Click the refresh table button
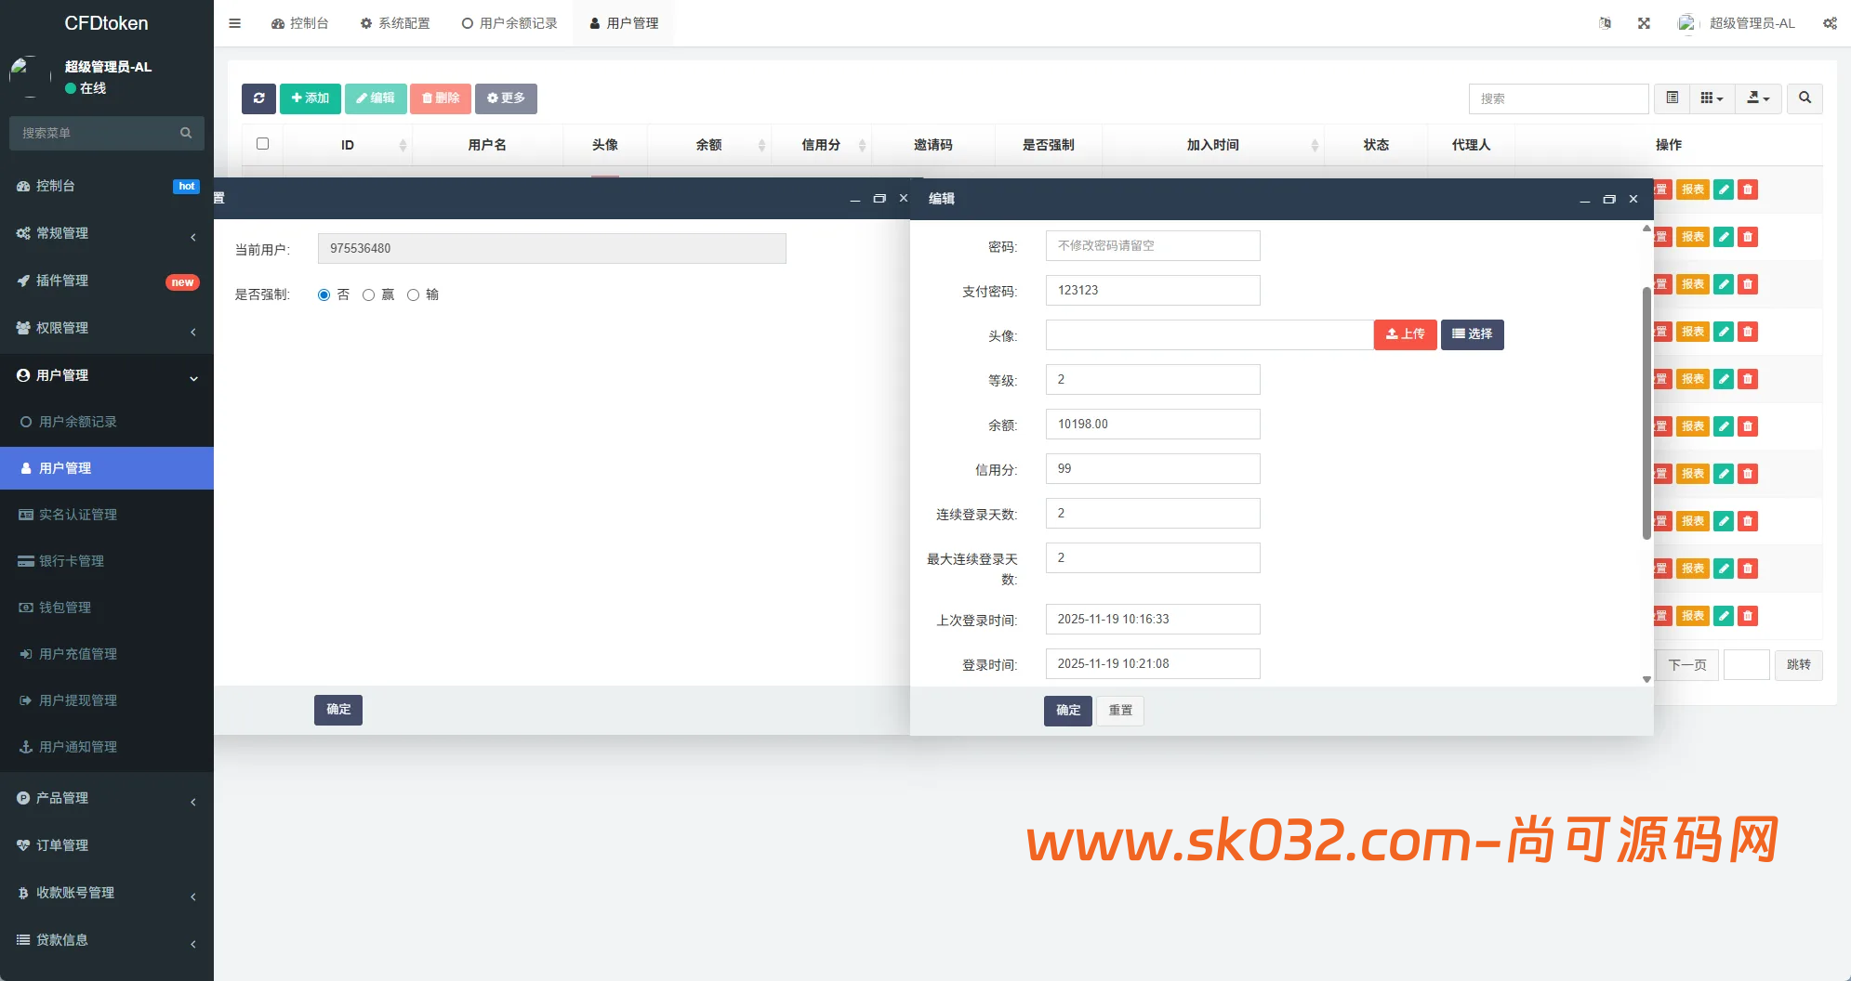 click(x=258, y=98)
